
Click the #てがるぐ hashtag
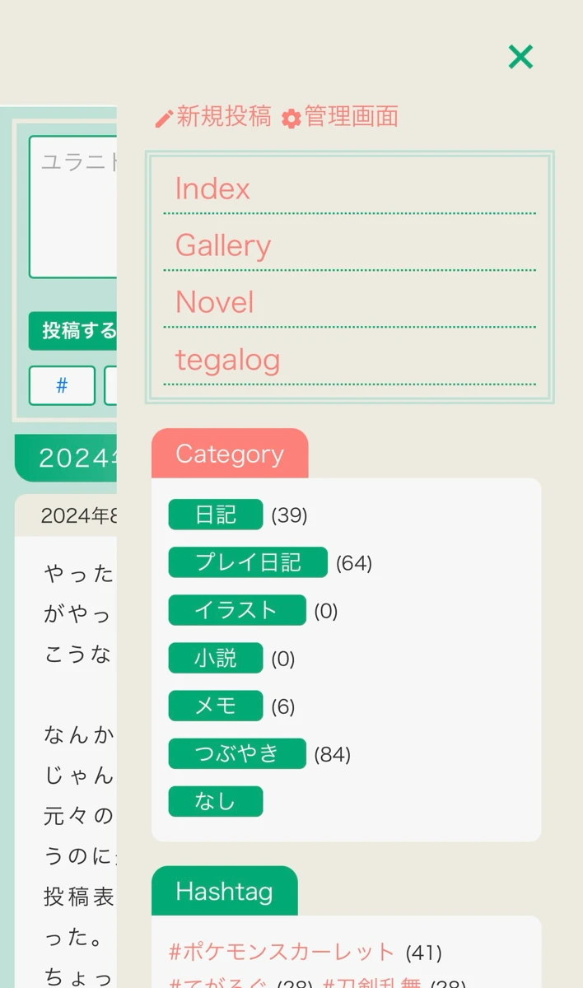point(212,982)
